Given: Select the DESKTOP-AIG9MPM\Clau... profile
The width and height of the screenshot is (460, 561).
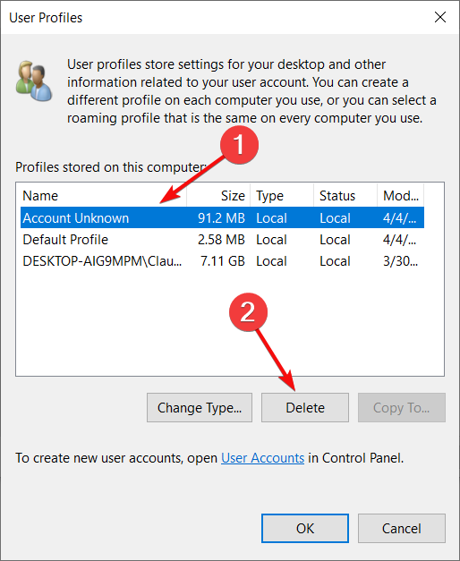Looking at the screenshot, I should 222,261.
